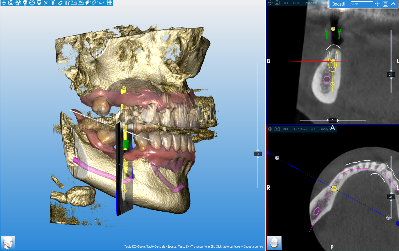Toggle teeth visibility with tooth icon
The width and height of the screenshot is (399, 251).
tap(39, 3)
